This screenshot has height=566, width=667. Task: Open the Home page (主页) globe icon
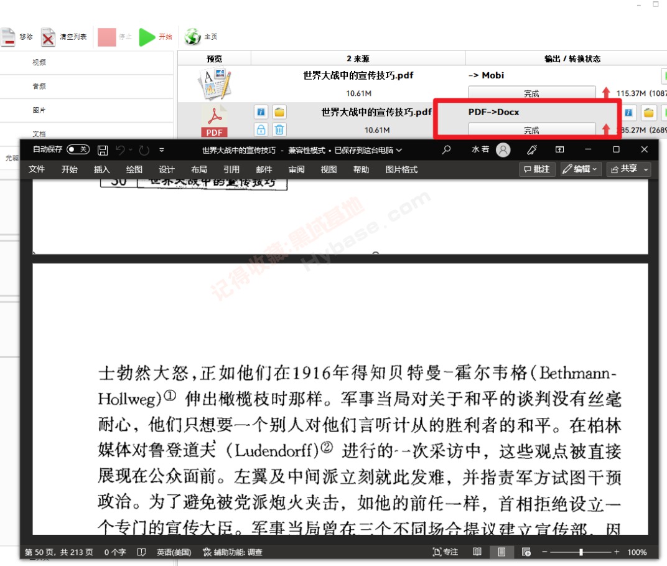pyautogui.click(x=192, y=37)
